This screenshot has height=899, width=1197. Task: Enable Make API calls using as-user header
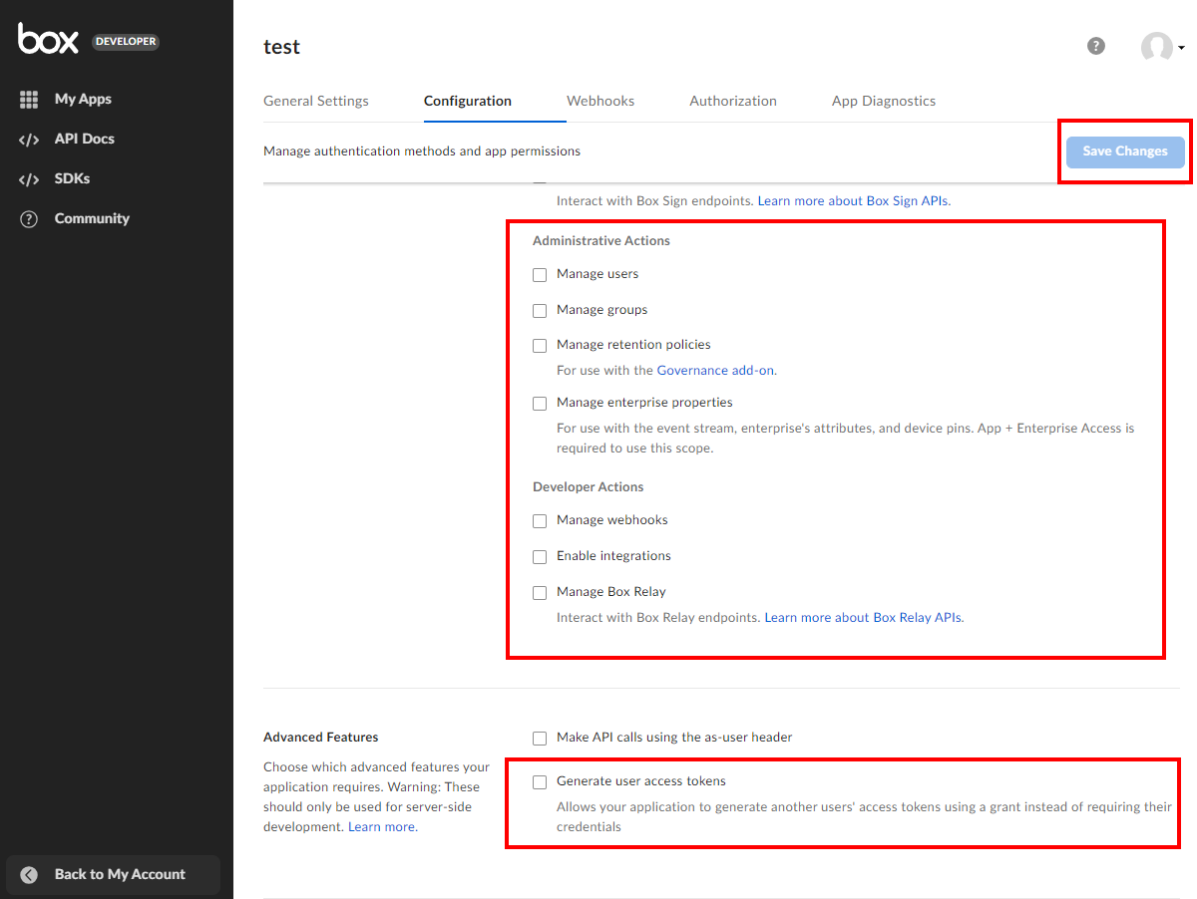click(x=540, y=739)
